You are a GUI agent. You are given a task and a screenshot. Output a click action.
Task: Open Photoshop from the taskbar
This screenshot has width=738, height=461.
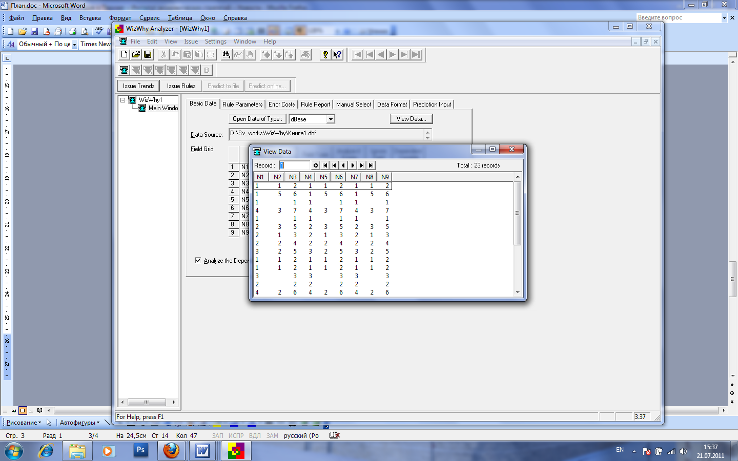tap(140, 451)
